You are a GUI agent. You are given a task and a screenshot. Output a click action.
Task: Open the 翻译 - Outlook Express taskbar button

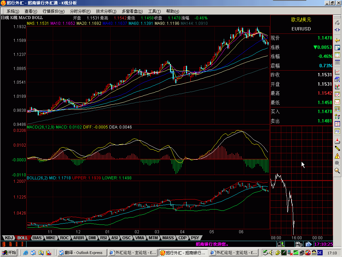(83, 253)
